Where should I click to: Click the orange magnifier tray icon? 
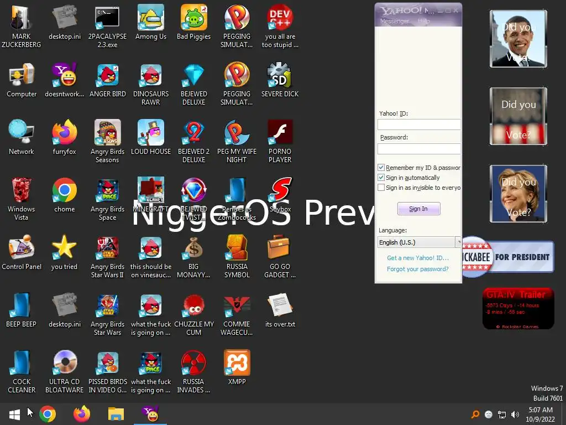click(475, 414)
